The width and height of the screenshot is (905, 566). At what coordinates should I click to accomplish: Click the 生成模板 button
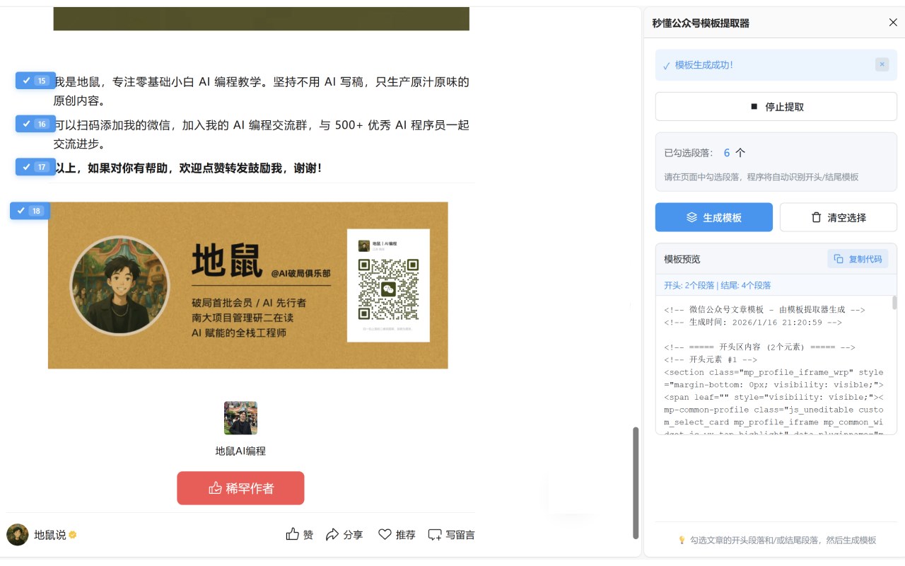[x=713, y=217]
